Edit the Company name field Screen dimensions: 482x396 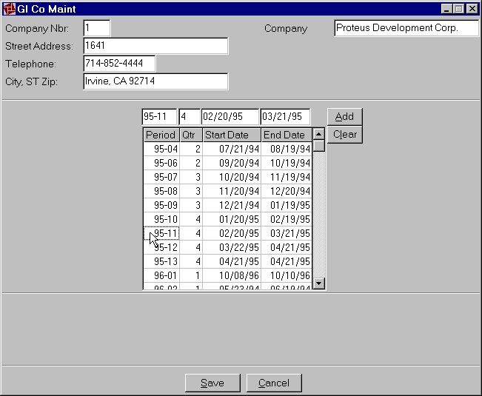tap(406, 28)
